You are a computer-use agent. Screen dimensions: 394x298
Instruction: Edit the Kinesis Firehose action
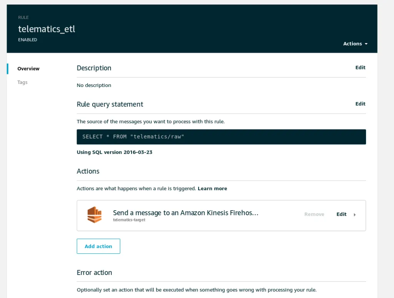341,214
